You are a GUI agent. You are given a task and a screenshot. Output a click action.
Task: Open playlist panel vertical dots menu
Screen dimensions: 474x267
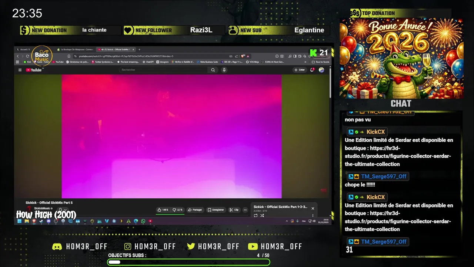[313, 215]
